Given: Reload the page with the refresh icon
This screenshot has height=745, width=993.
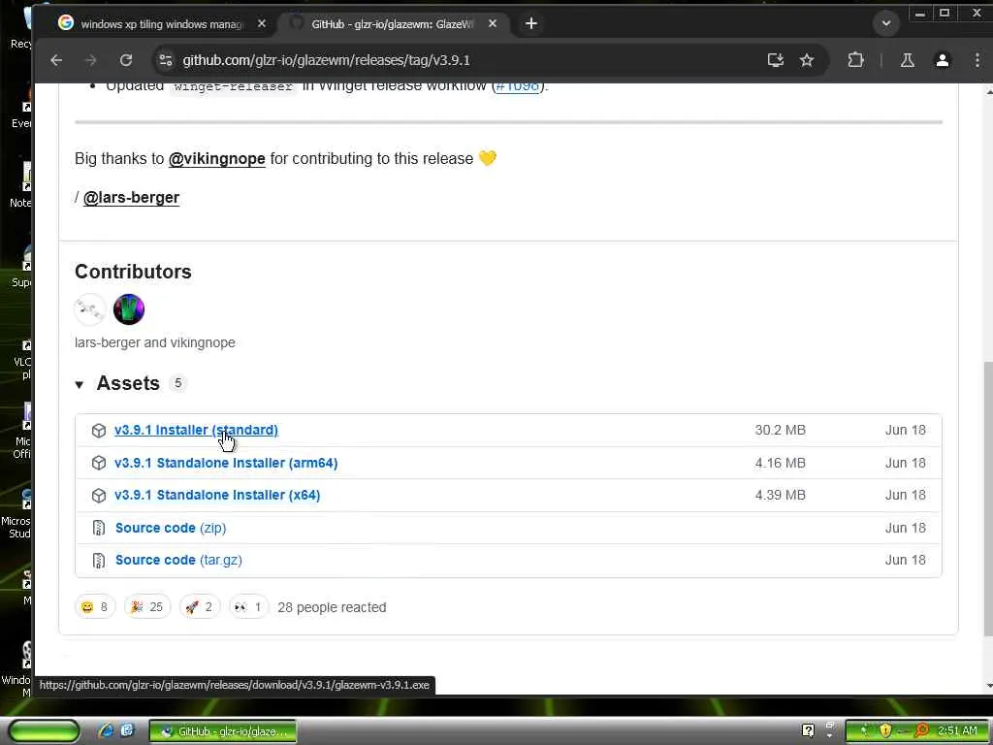Looking at the screenshot, I should (x=126, y=60).
